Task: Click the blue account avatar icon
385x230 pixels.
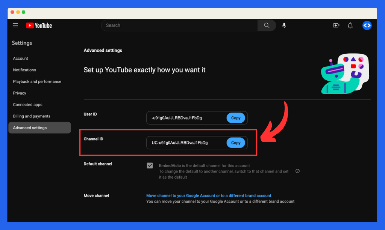Action: click(x=367, y=25)
